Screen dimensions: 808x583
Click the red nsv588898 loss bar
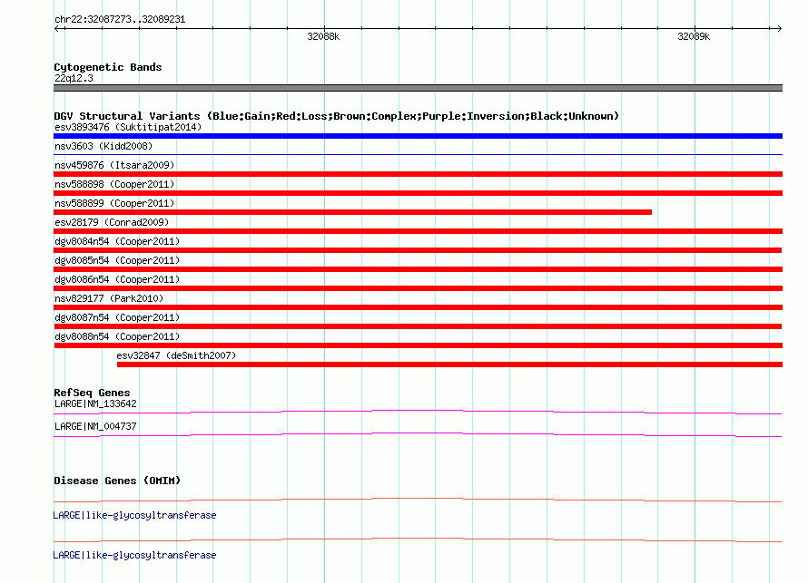click(x=418, y=193)
